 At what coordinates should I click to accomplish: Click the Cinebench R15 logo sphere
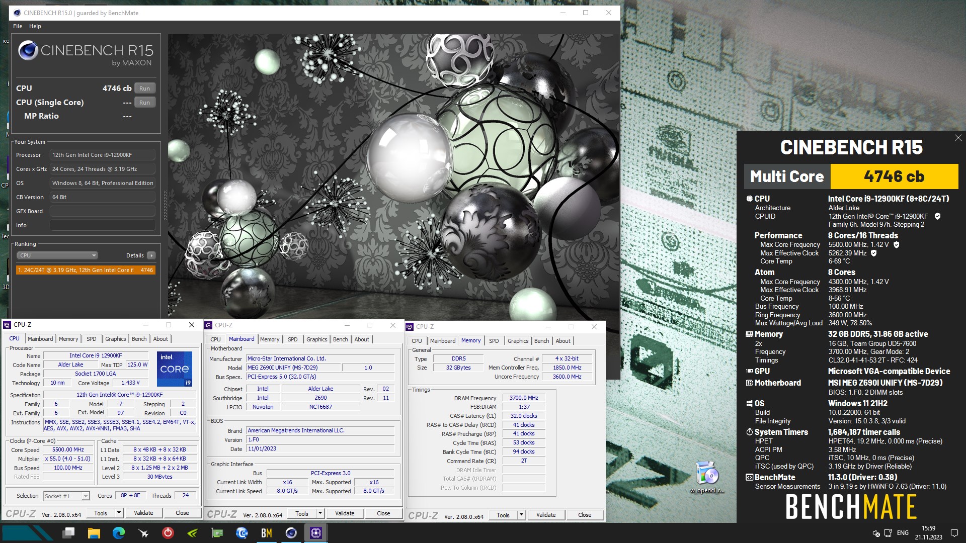pyautogui.click(x=28, y=51)
